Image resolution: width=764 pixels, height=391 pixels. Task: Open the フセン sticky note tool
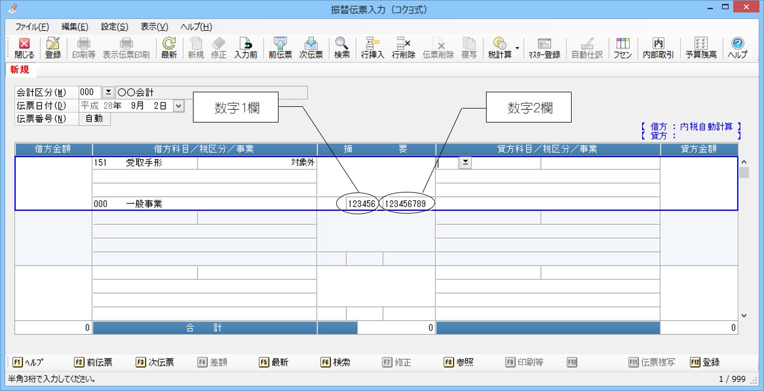[622, 48]
